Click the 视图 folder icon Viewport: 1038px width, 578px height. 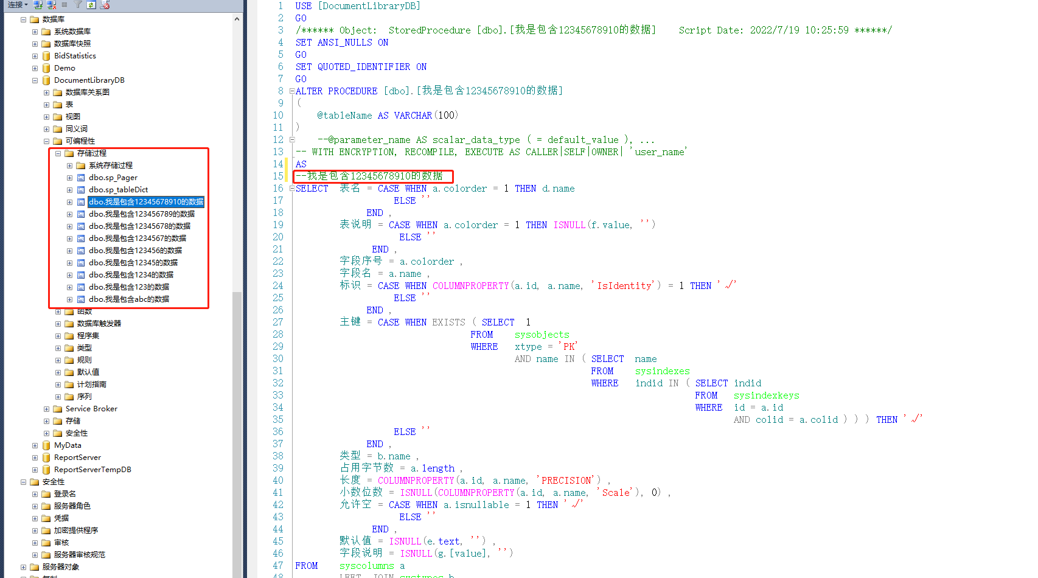tap(58, 117)
